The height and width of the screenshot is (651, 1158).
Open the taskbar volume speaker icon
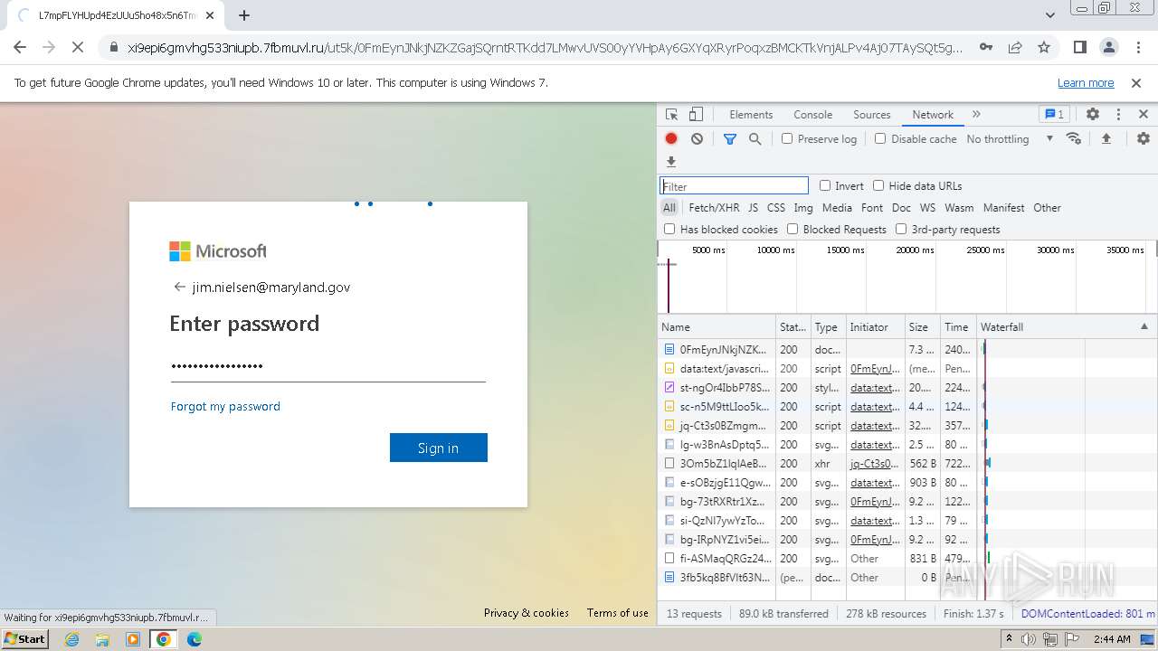(x=1029, y=639)
